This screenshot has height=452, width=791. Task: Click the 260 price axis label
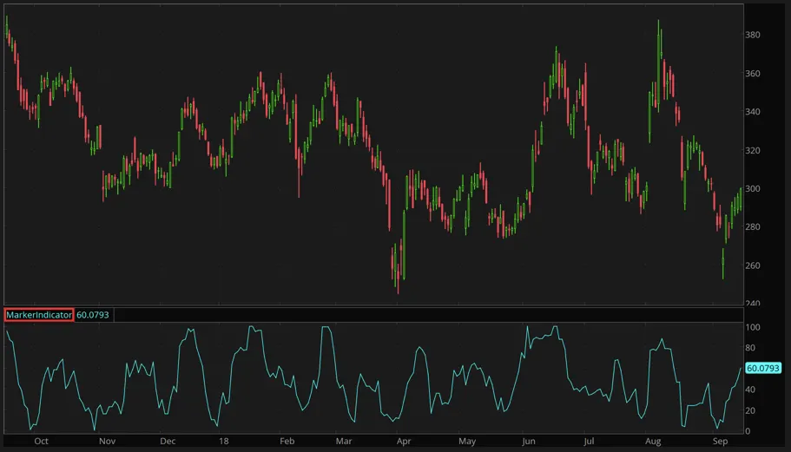[753, 265]
